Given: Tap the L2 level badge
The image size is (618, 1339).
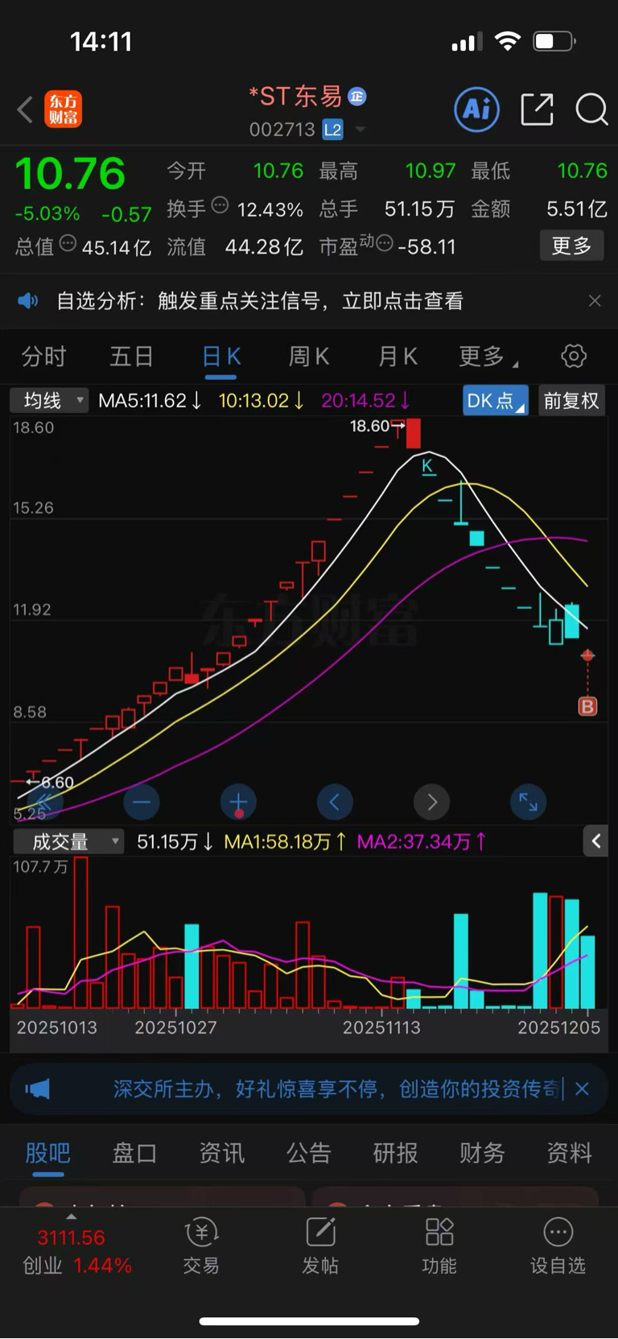Looking at the screenshot, I should point(332,130).
